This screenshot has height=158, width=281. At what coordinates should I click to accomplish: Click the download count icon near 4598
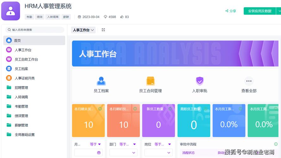pos(105,17)
